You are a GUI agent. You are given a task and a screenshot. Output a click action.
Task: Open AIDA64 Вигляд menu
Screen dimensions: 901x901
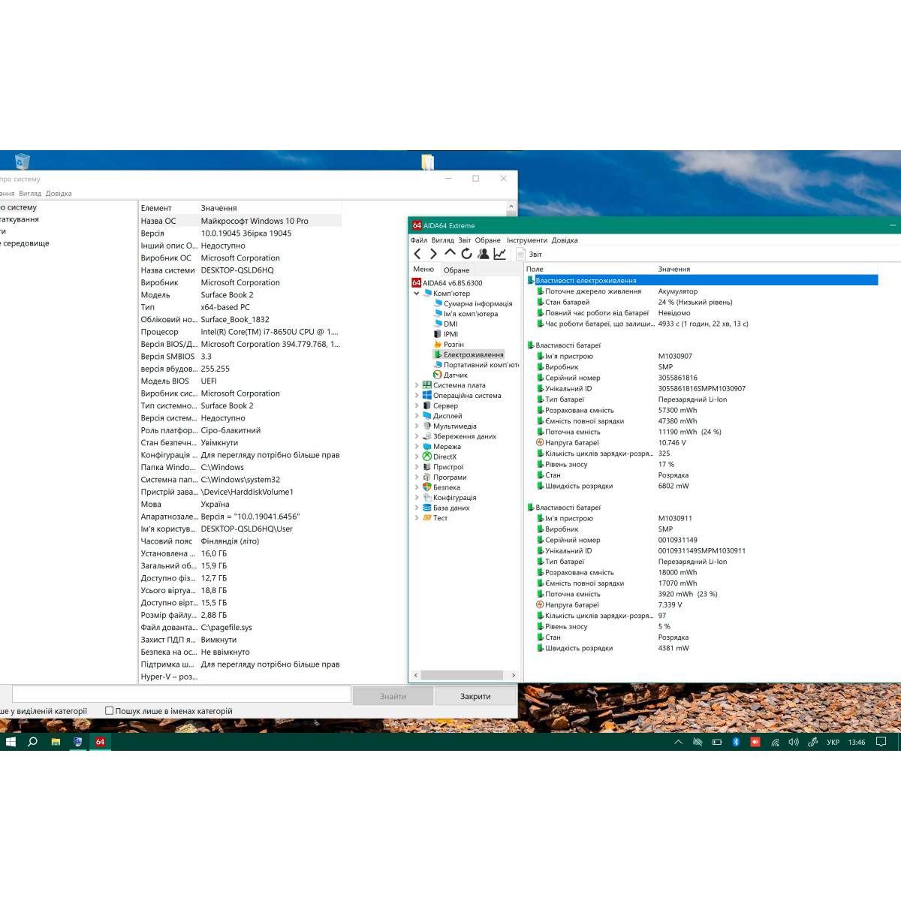(443, 240)
